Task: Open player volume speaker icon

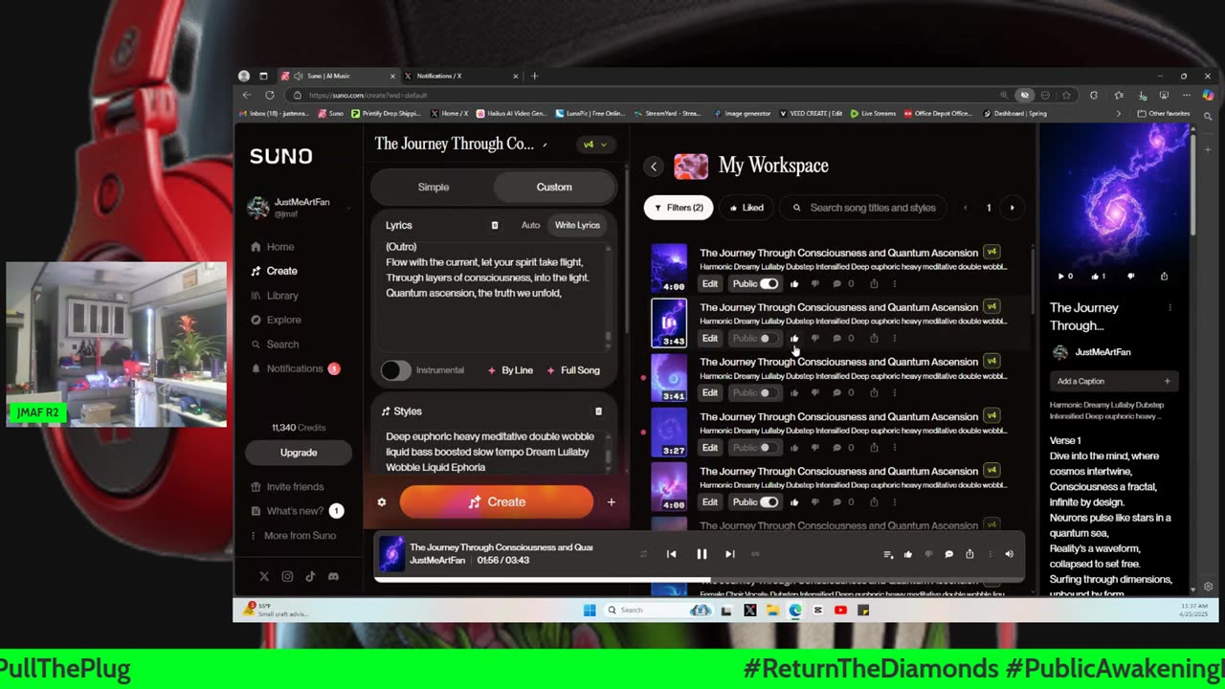Action: coord(1009,554)
